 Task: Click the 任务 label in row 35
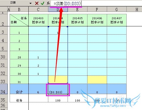point(19,98)
